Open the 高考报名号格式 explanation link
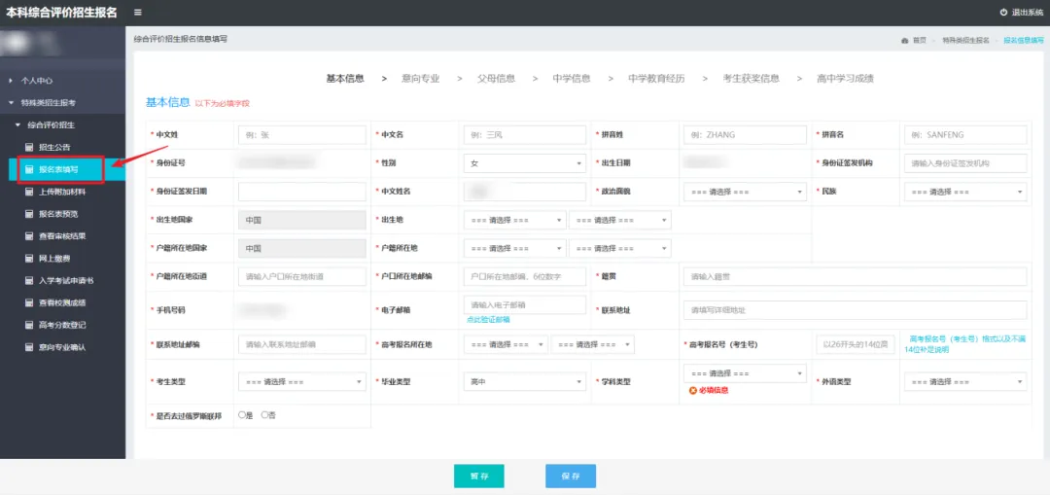 (964, 344)
